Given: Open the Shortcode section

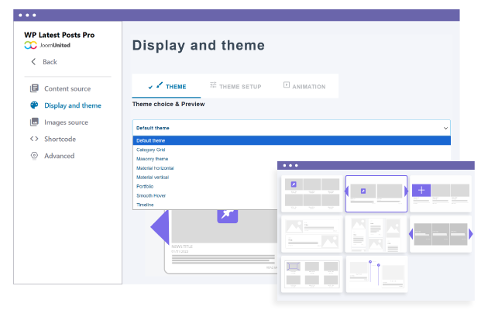Looking at the screenshot, I should [60, 139].
